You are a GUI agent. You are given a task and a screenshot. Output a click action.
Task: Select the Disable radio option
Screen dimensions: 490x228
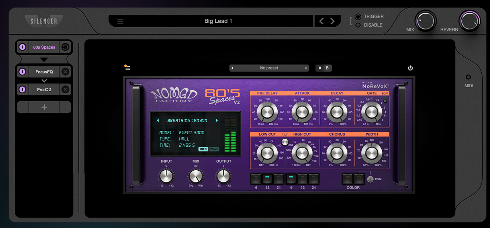(358, 25)
